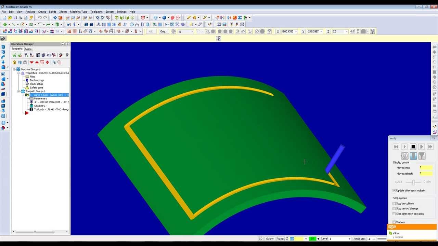Select all operations green double-check icon

tap(14, 55)
